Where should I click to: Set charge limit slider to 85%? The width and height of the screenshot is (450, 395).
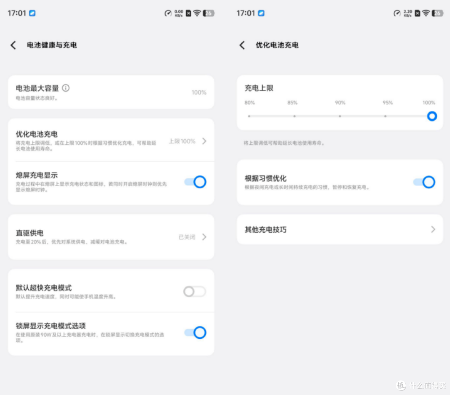pyautogui.click(x=295, y=116)
